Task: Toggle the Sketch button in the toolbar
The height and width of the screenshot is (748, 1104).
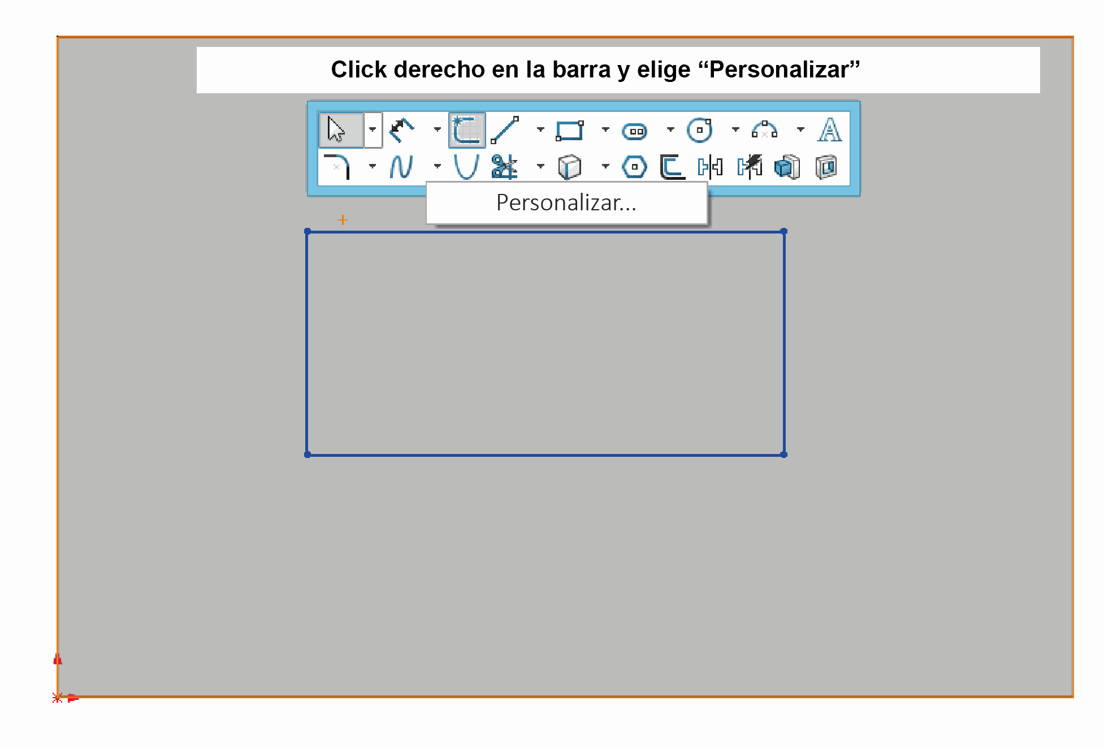Action: click(467, 130)
